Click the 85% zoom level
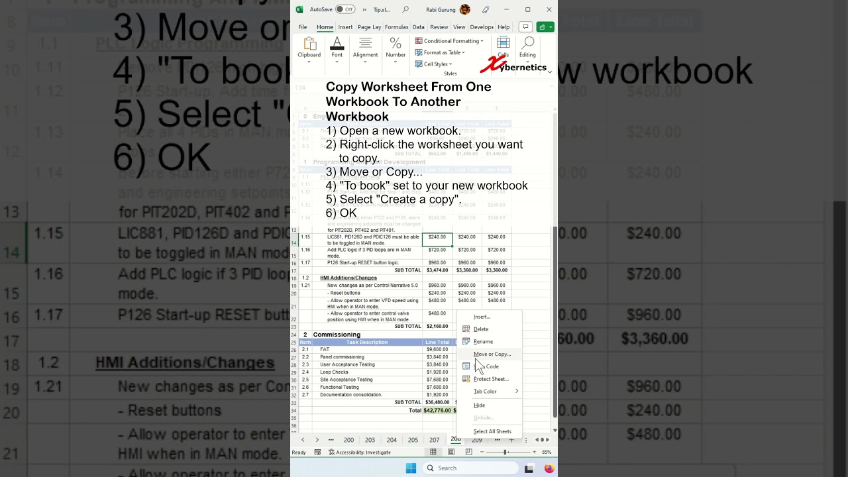 tap(547, 452)
